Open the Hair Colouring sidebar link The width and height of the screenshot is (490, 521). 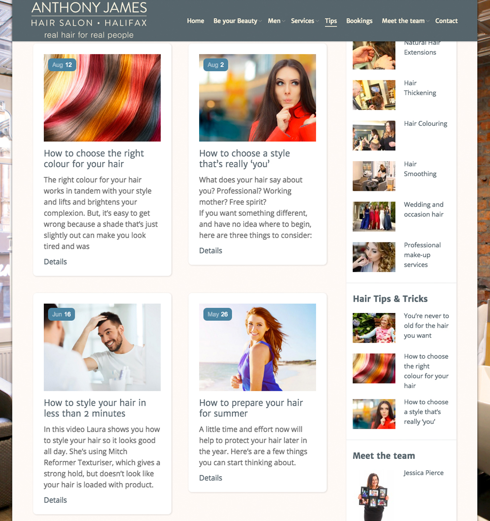coord(425,124)
